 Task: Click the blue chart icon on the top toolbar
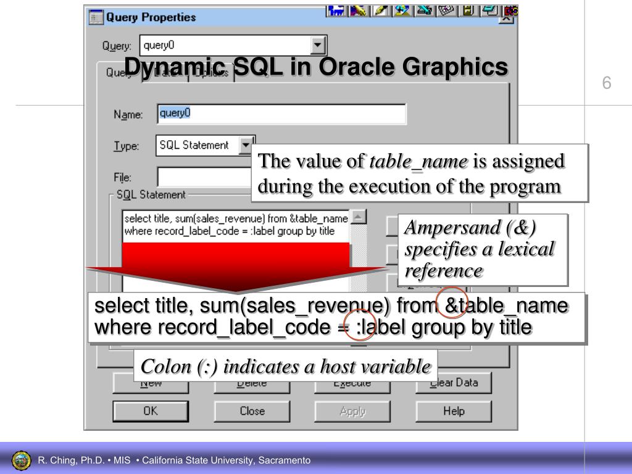click(338, 10)
